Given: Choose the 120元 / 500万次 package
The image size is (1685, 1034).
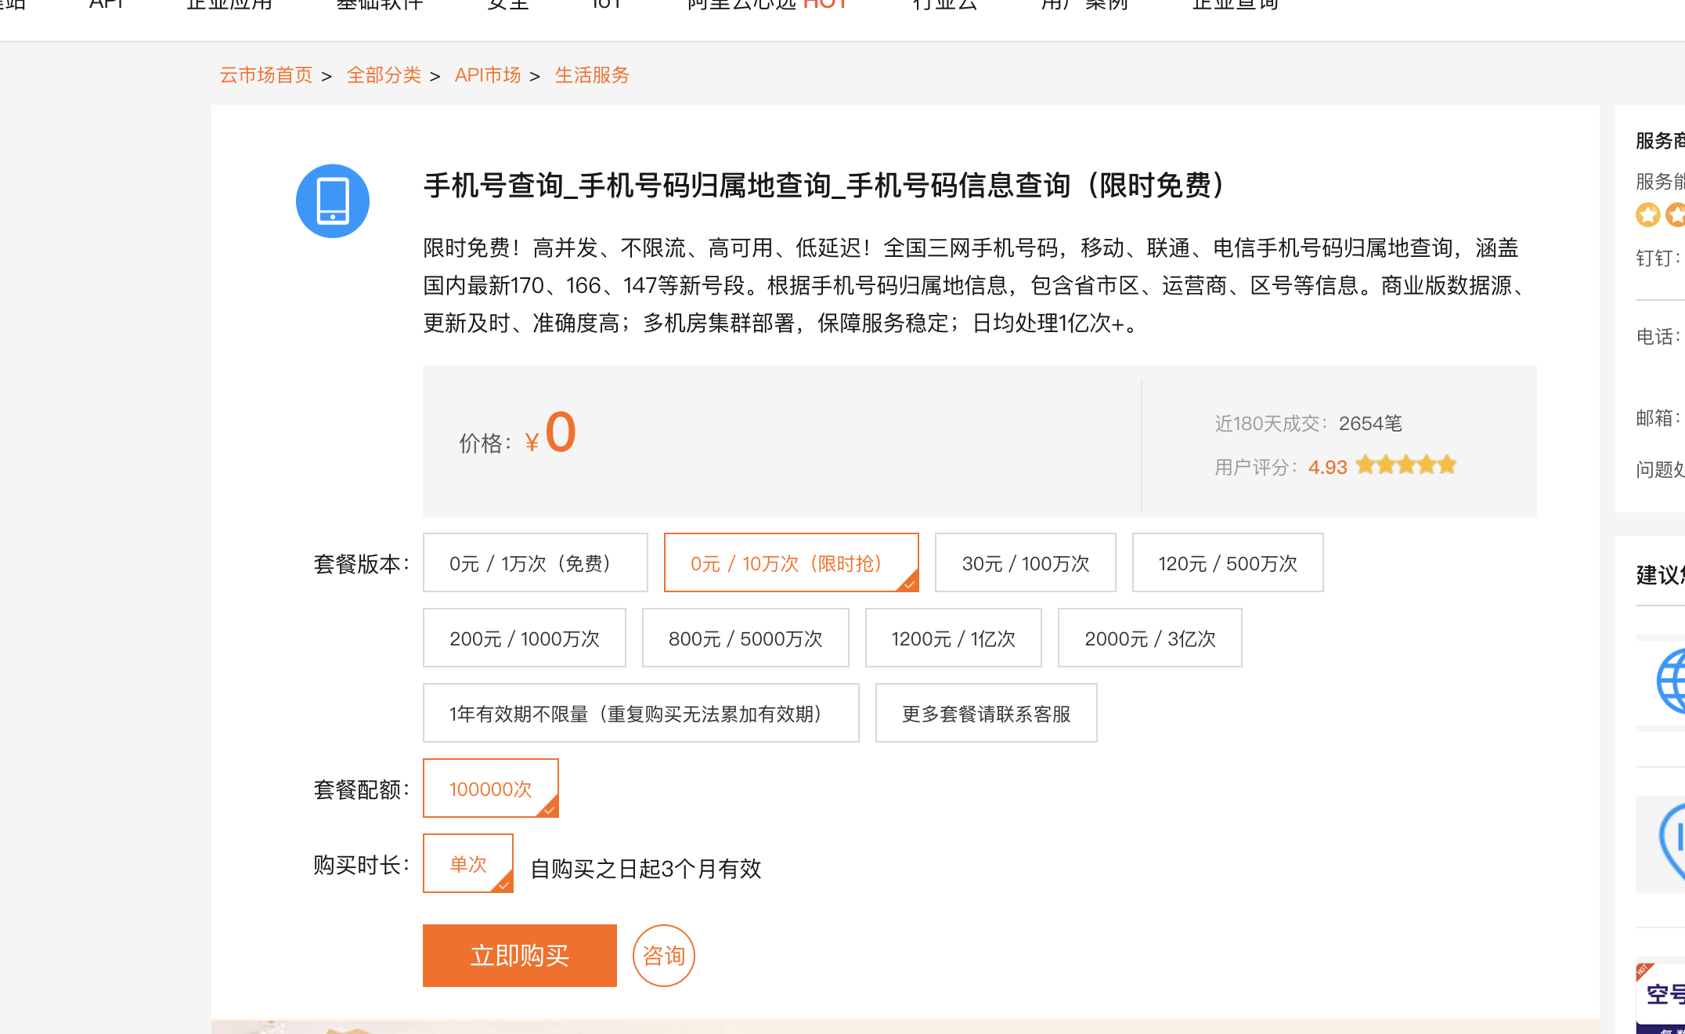Looking at the screenshot, I should pyautogui.click(x=1227, y=563).
